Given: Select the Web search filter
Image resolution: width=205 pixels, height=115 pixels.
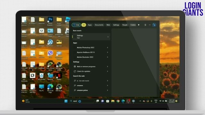Looking at the screenshot, I should [108, 25].
